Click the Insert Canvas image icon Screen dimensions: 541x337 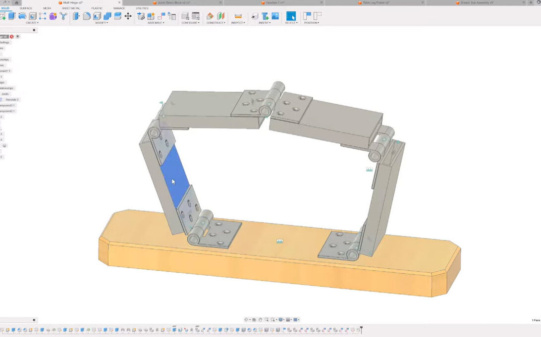(275, 16)
